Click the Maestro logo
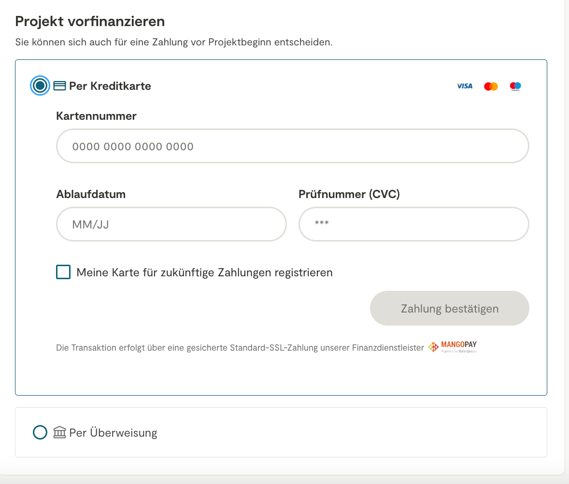The width and height of the screenshot is (569, 484). [x=515, y=86]
